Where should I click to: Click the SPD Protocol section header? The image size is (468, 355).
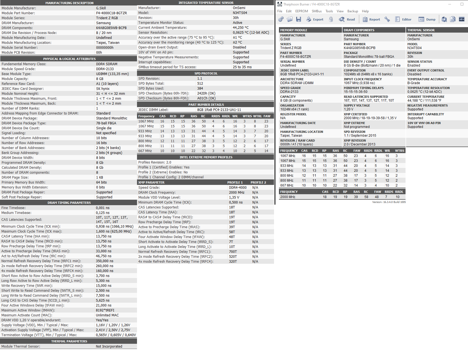pyautogui.click(x=206, y=73)
